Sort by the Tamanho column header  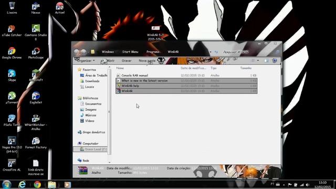click(x=246, y=68)
